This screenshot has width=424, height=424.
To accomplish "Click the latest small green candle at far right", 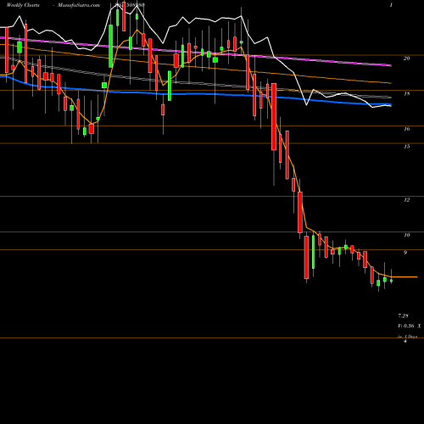I will click(391, 281).
